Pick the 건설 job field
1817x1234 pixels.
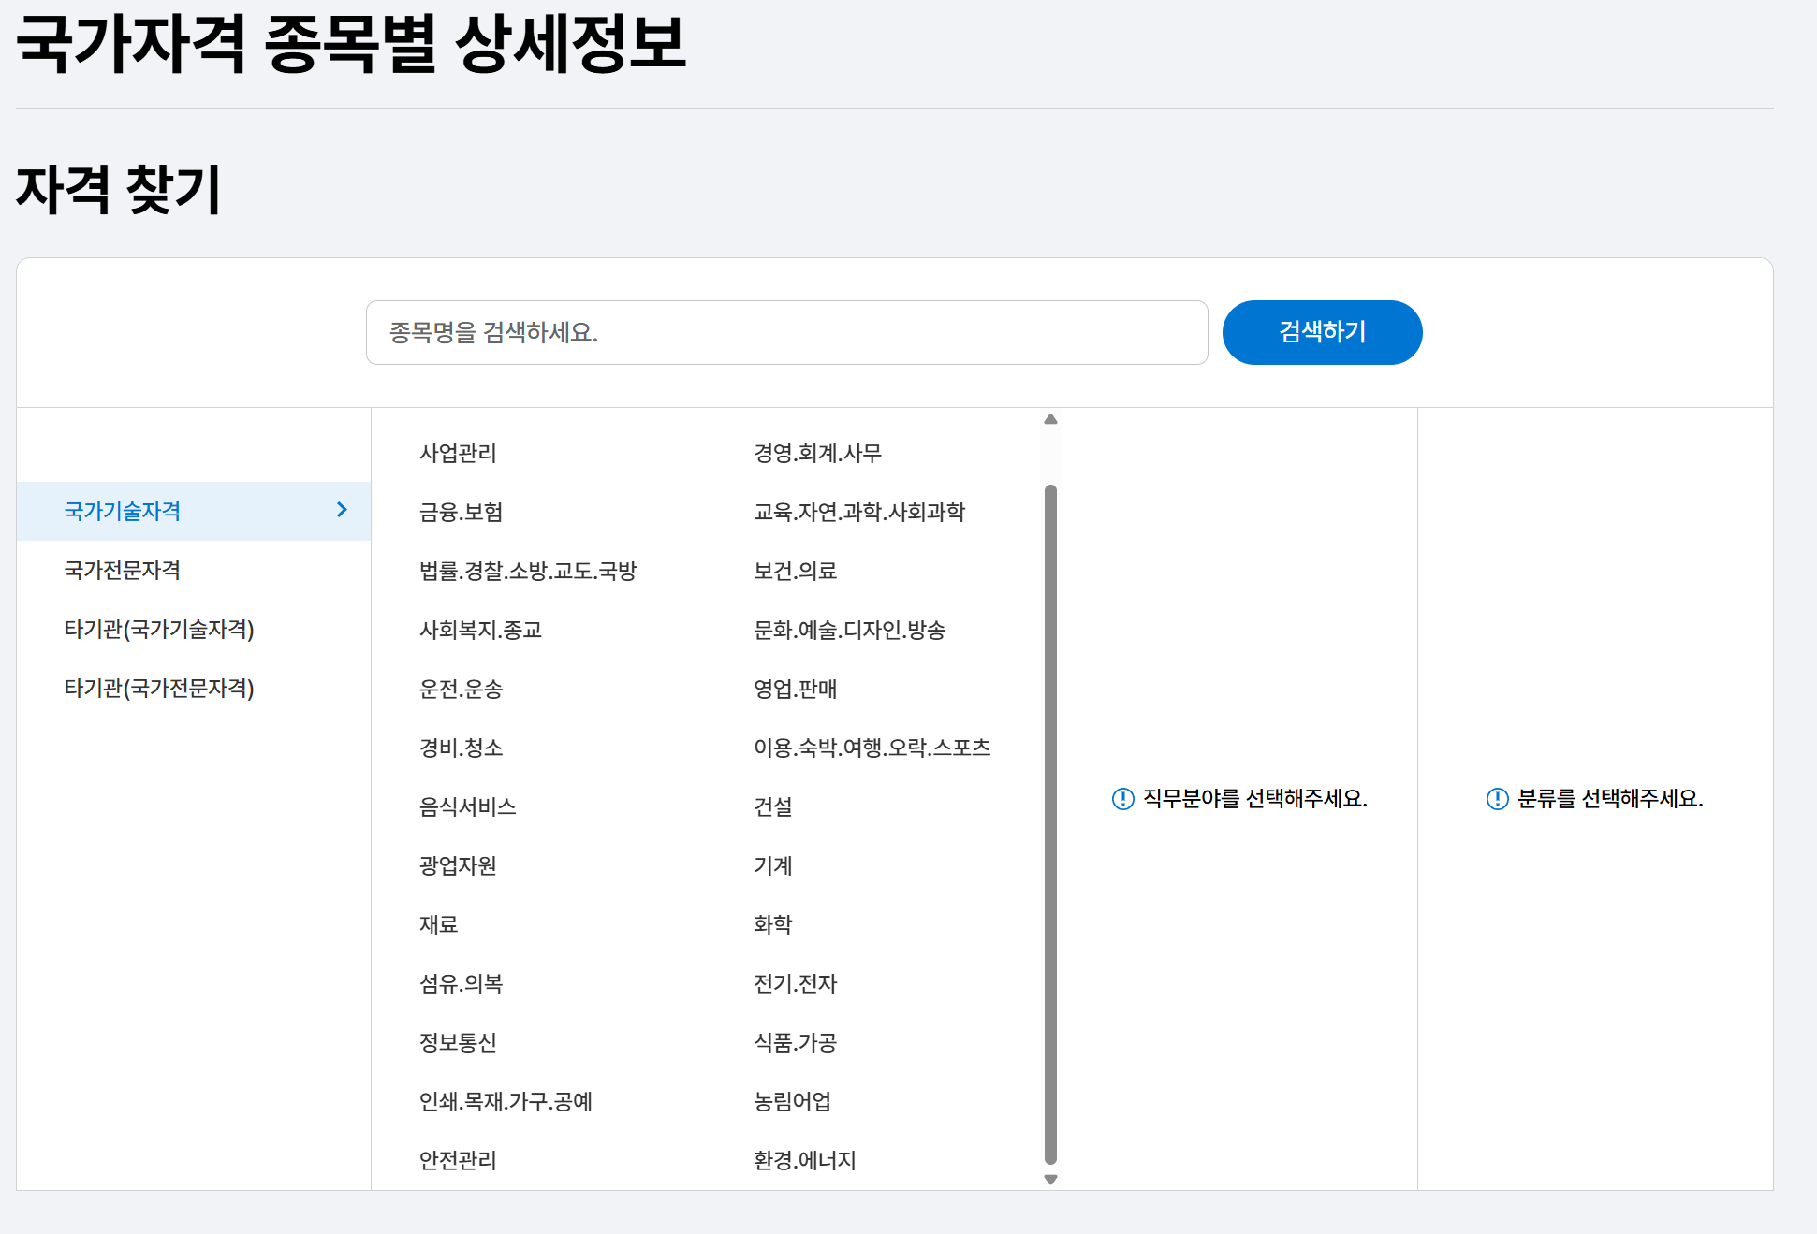click(773, 806)
